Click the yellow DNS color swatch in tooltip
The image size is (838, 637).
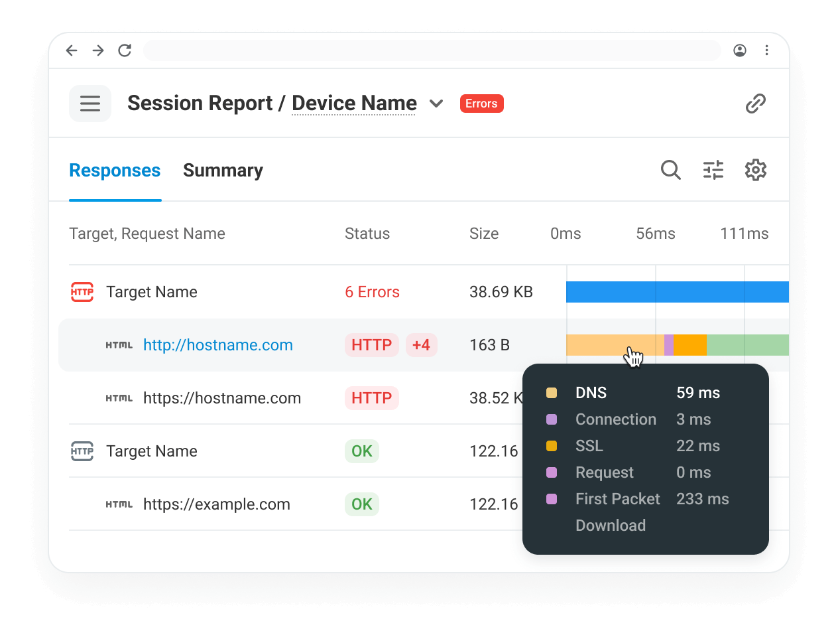(552, 393)
